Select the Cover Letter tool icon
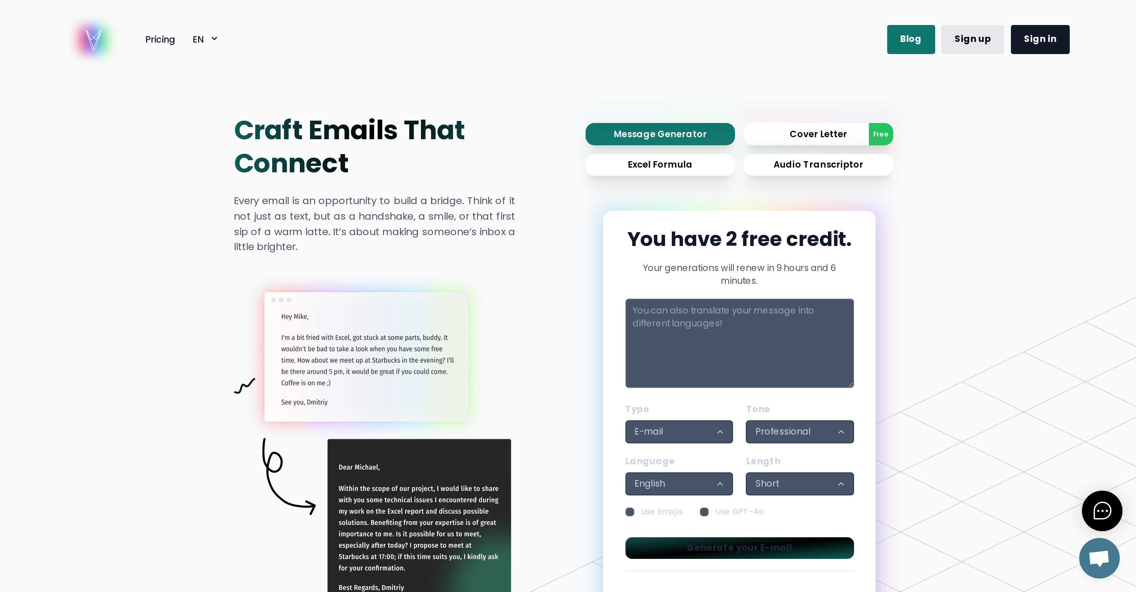1136x592 pixels. [818, 134]
